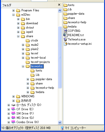This screenshot has width=105, height=132.
Task: Click the poppler-data folder in file list
Action: coord(74,14)
